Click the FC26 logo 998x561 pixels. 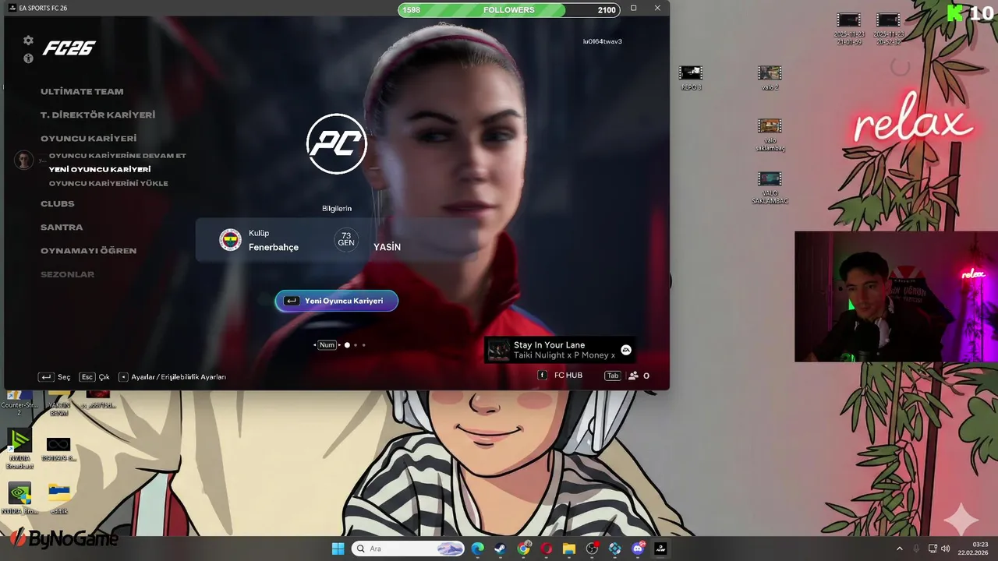(69, 48)
